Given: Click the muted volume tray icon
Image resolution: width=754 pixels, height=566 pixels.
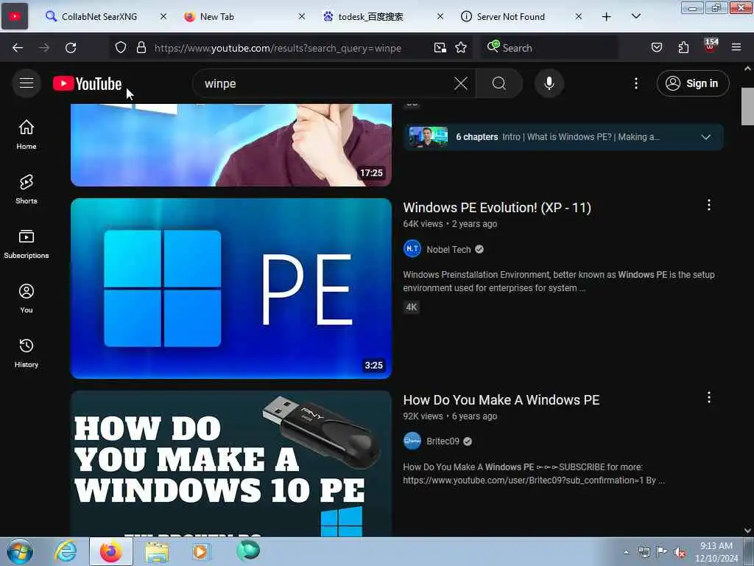Looking at the screenshot, I should (x=680, y=553).
